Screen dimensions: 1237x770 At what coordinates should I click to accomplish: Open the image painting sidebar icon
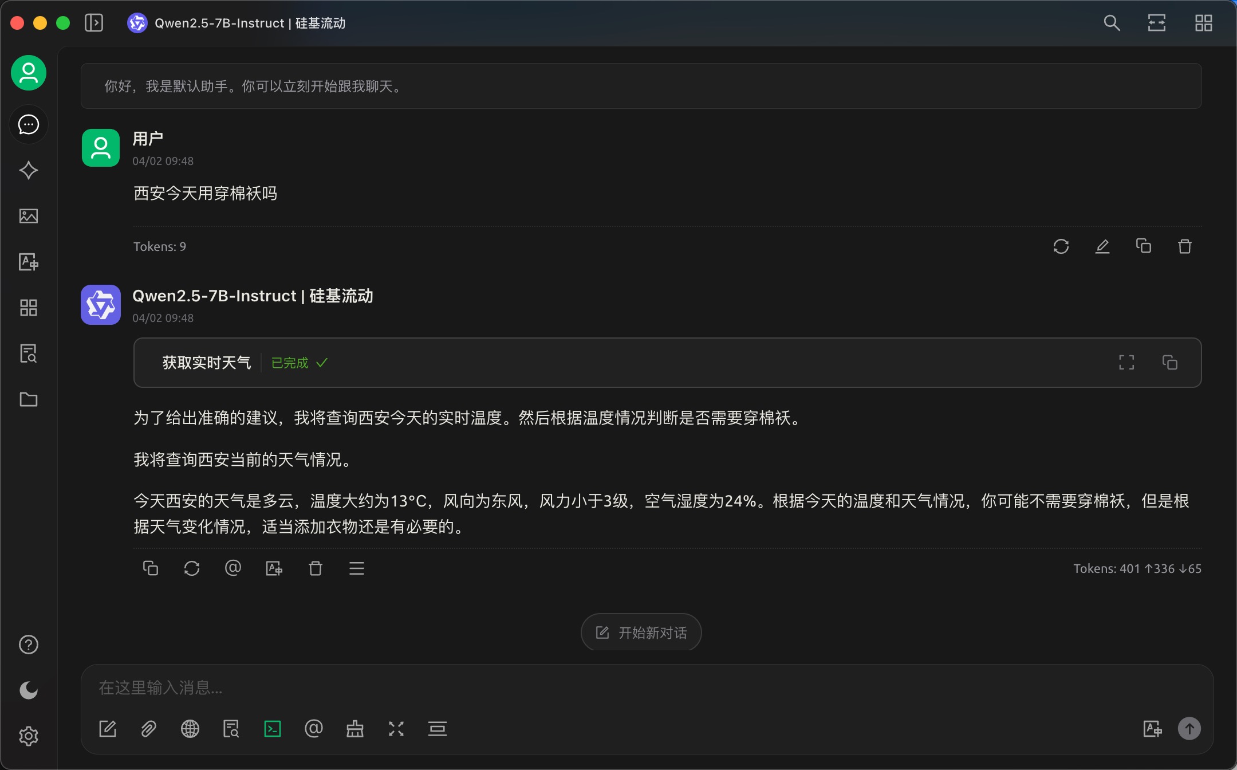pyautogui.click(x=29, y=216)
